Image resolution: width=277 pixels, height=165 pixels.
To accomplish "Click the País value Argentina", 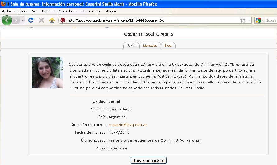I will click(x=117, y=117).
